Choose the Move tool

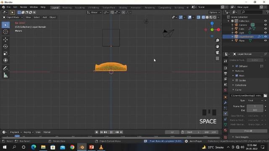5,39
